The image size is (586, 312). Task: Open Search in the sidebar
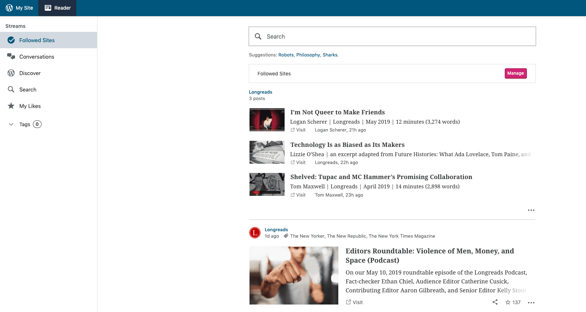[x=48, y=89]
